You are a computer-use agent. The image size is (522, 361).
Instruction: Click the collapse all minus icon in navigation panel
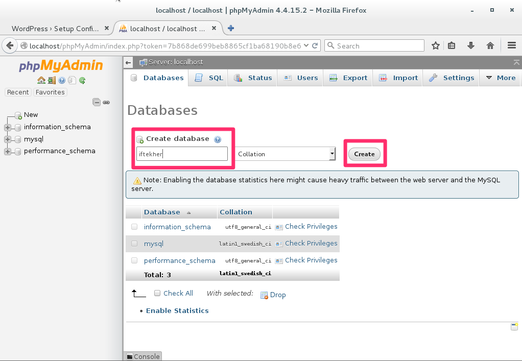click(97, 102)
